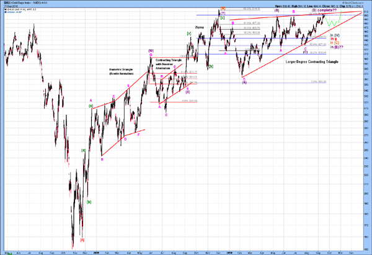Click the 'In (IV)' wave count label

pyautogui.click(x=335, y=35)
